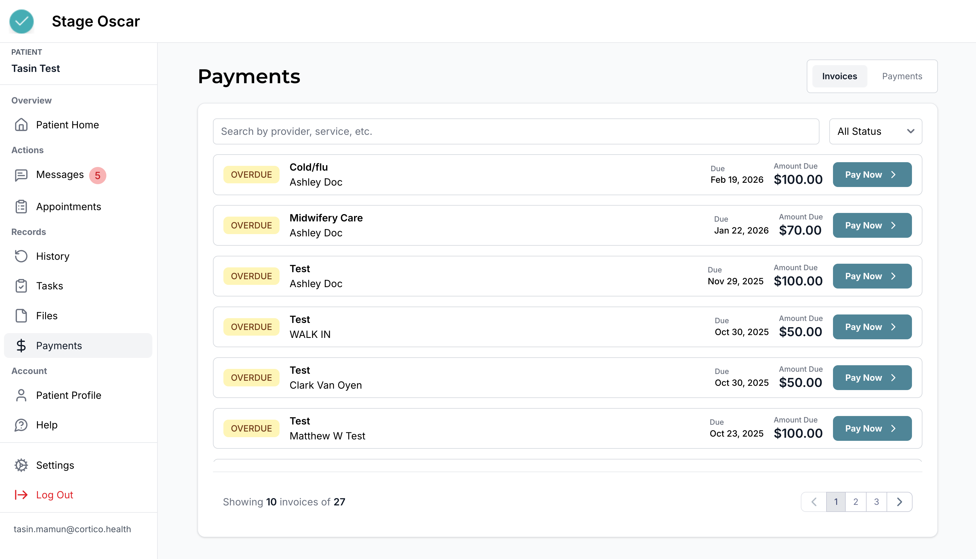Open Messages via the chat bubble icon
The height and width of the screenshot is (559, 976).
click(x=21, y=175)
